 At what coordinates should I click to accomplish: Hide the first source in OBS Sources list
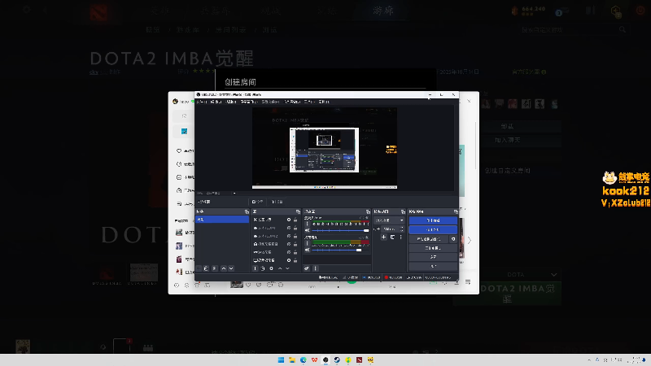(289, 220)
